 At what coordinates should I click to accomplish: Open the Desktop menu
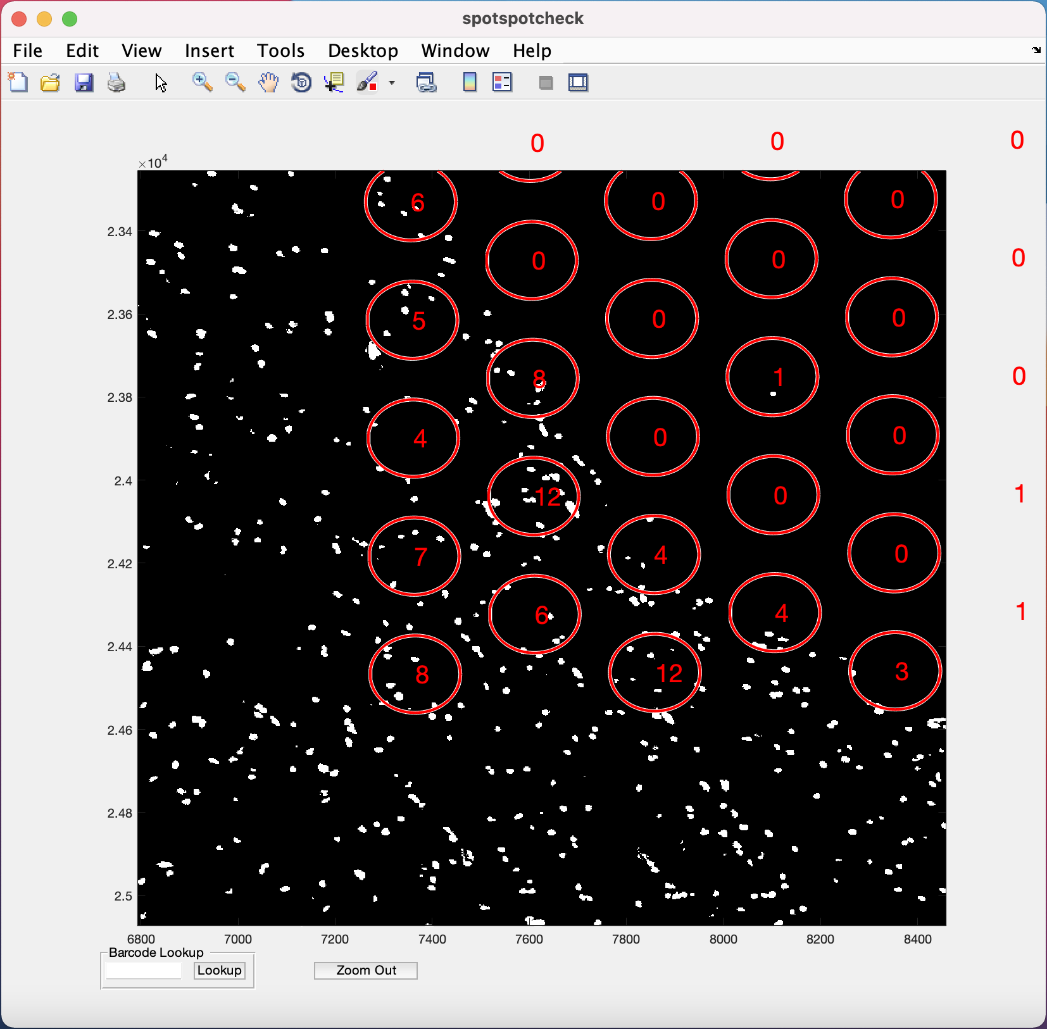(363, 51)
